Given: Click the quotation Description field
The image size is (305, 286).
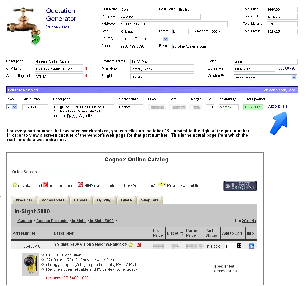Looking at the screenshot, I should pos(59,62).
